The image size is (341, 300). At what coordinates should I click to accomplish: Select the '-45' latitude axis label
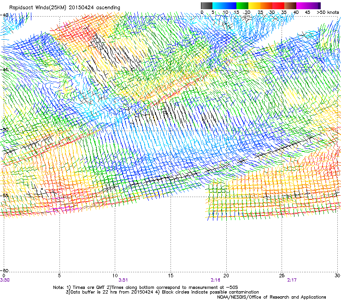click(4, 70)
